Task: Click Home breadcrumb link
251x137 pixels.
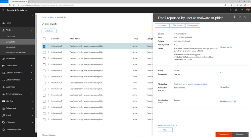Action: pos(44,17)
